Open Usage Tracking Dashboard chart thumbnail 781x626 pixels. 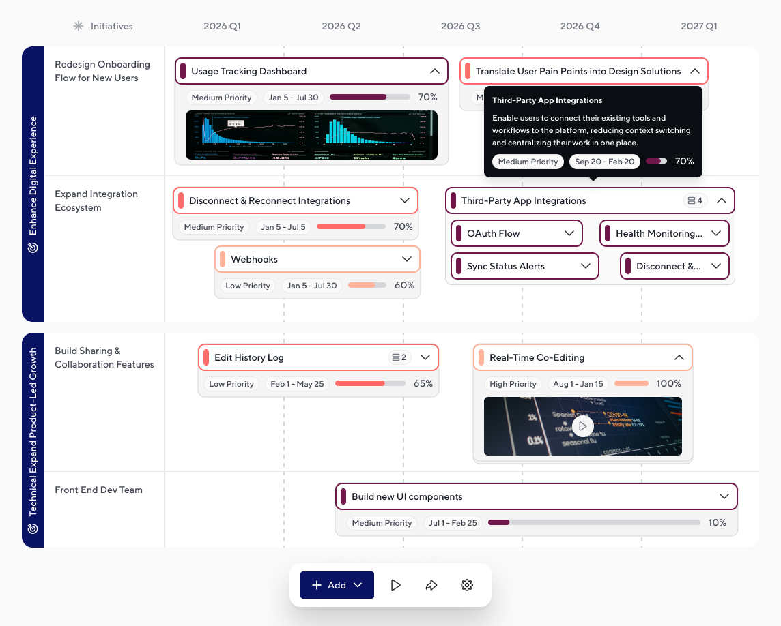click(x=312, y=135)
